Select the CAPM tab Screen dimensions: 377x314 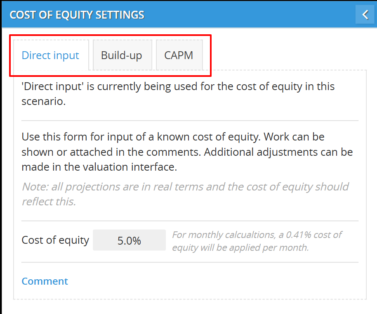click(x=179, y=55)
